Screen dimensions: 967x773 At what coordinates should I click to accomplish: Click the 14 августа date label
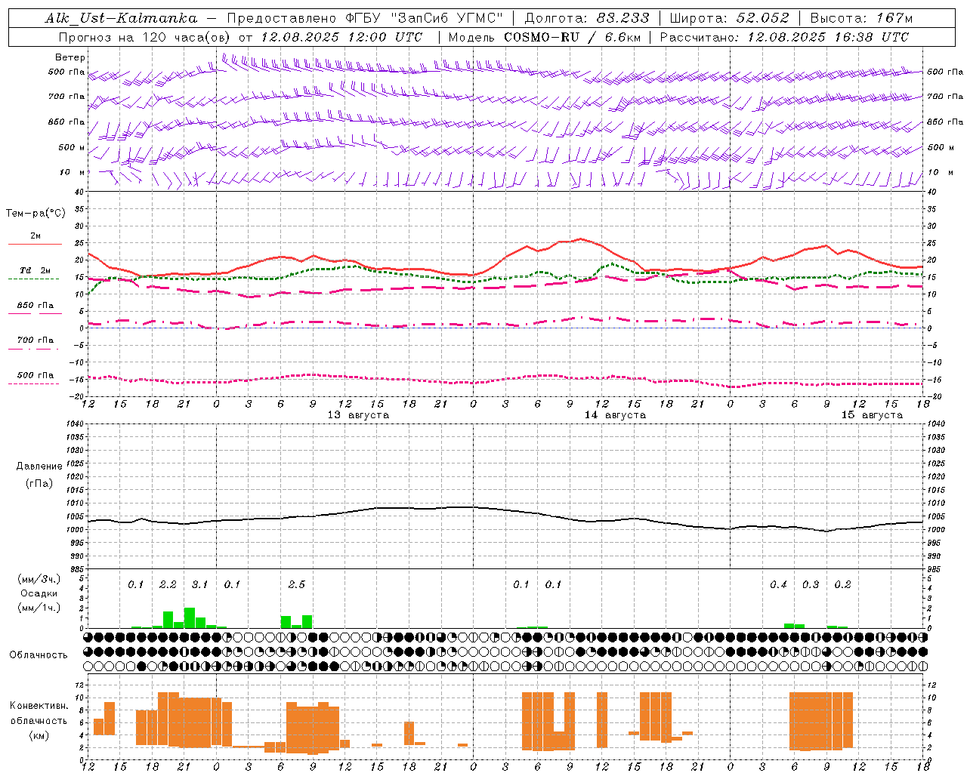coord(615,415)
